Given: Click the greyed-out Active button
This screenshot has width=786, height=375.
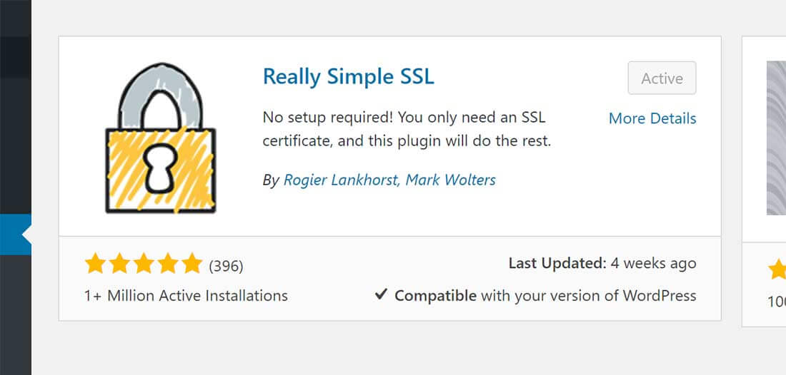Looking at the screenshot, I should point(662,78).
